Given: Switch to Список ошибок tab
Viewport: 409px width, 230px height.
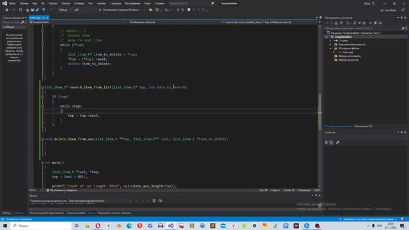Looking at the screenshot, I should pyautogui.click(x=75, y=213).
